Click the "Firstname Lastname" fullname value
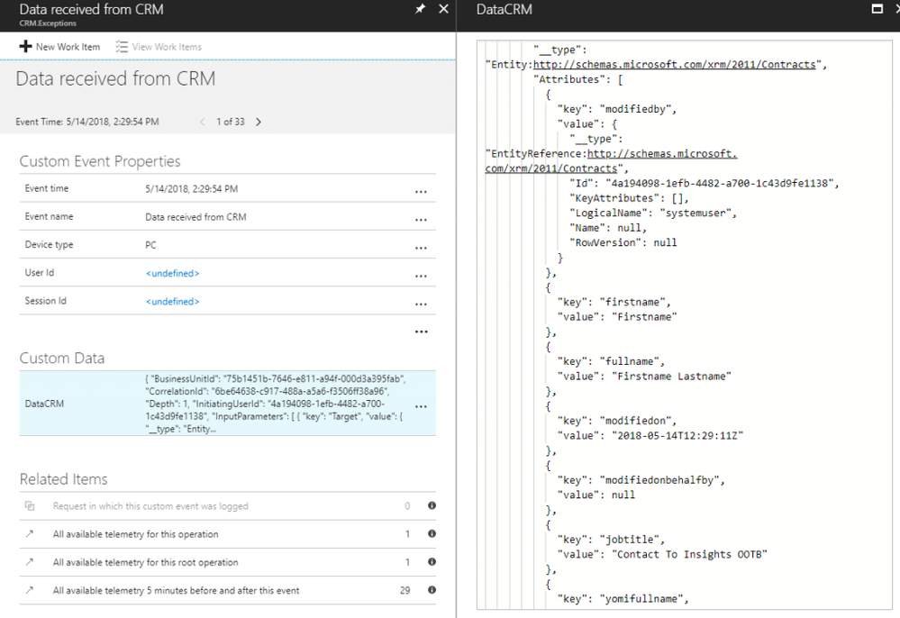900x618 pixels. 671,377
